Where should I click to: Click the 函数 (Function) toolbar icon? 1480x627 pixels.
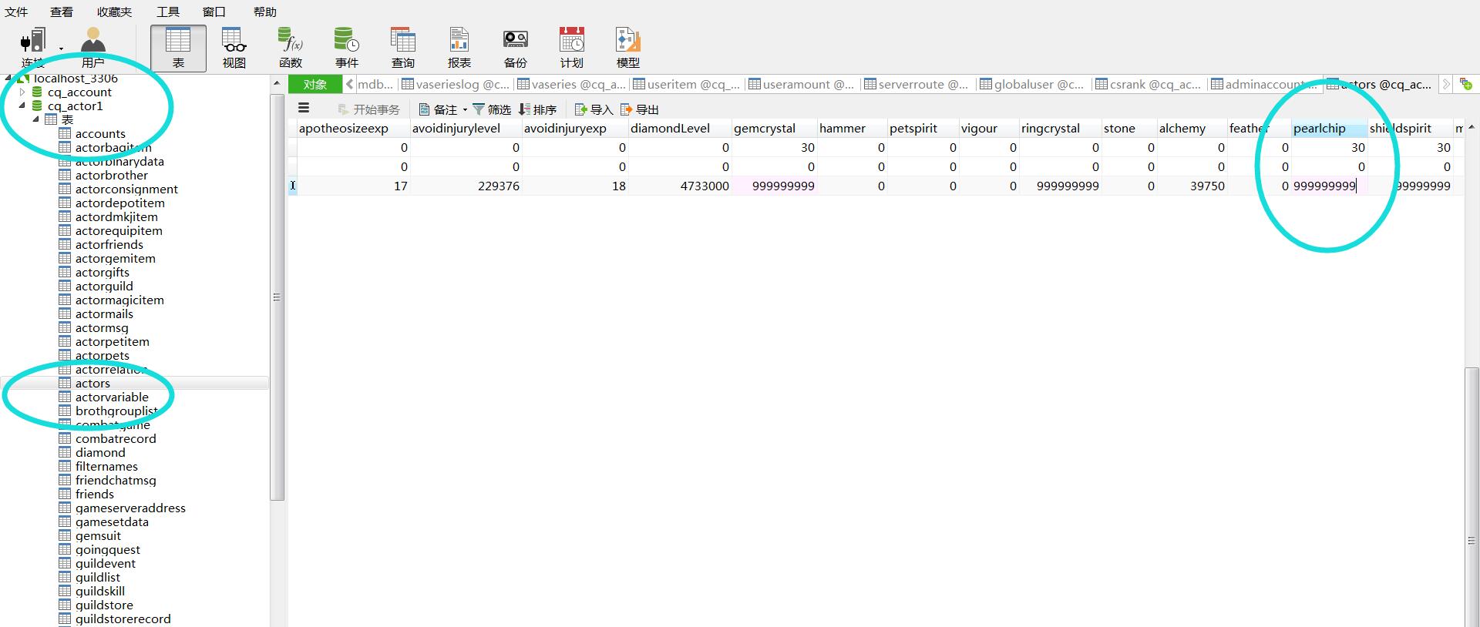click(x=291, y=47)
